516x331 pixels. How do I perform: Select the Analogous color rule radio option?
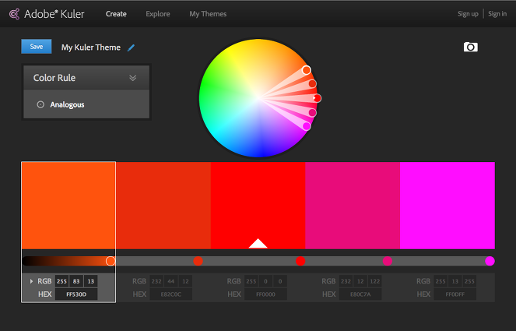pos(40,104)
